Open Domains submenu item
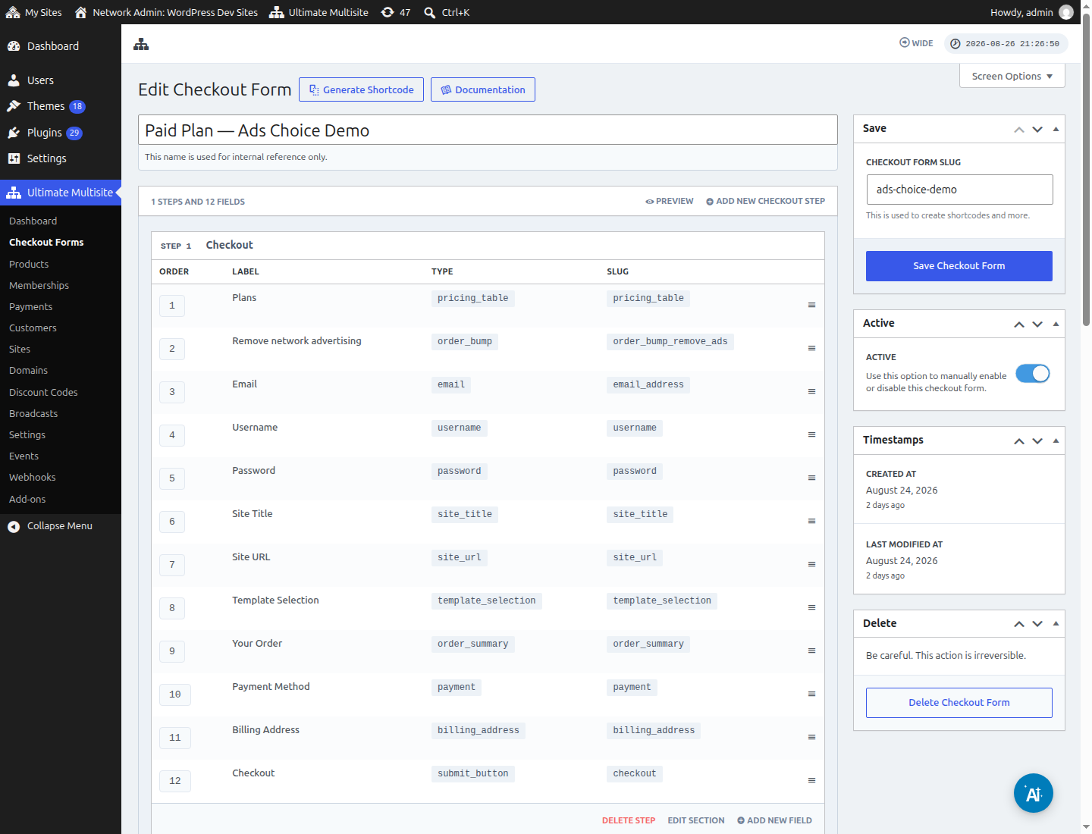This screenshot has width=1092, height=834. [x=28, y=370]
